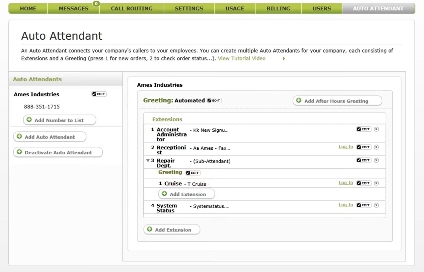Screen dimensions: 424x272
Task: Click Add Number to List button
Action: [59, 120]
